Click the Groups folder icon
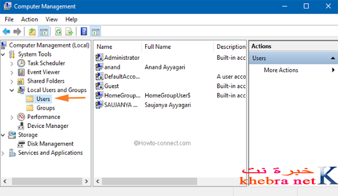The width and height of the screenshot is (338, 196). tap(30, 108)
